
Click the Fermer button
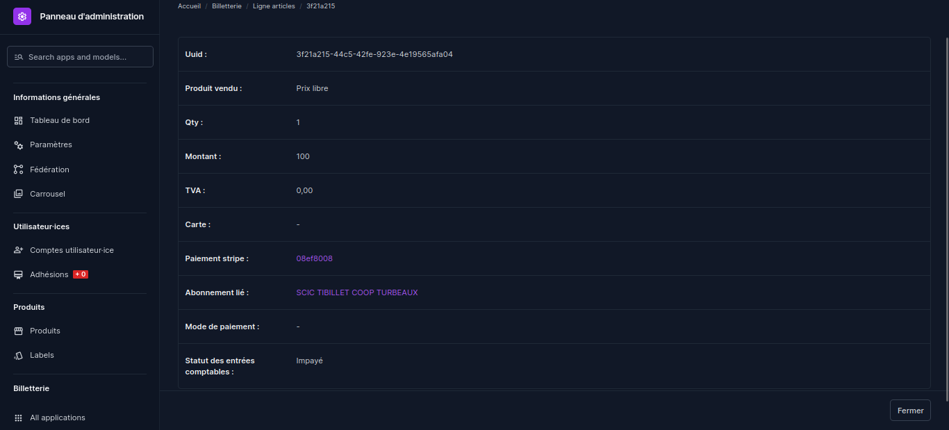click(910, 411)
